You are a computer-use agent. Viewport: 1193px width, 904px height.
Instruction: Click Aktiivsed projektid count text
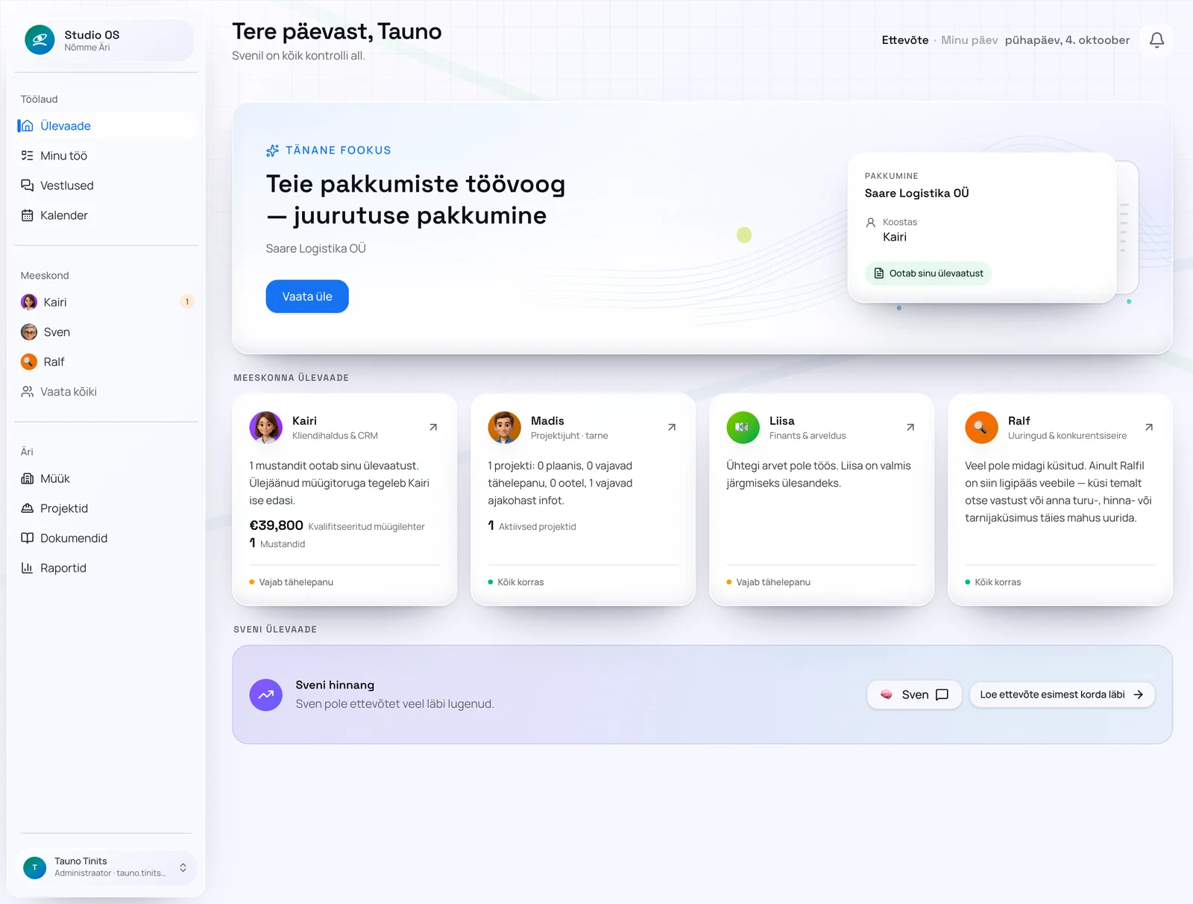tap(537, 527)
